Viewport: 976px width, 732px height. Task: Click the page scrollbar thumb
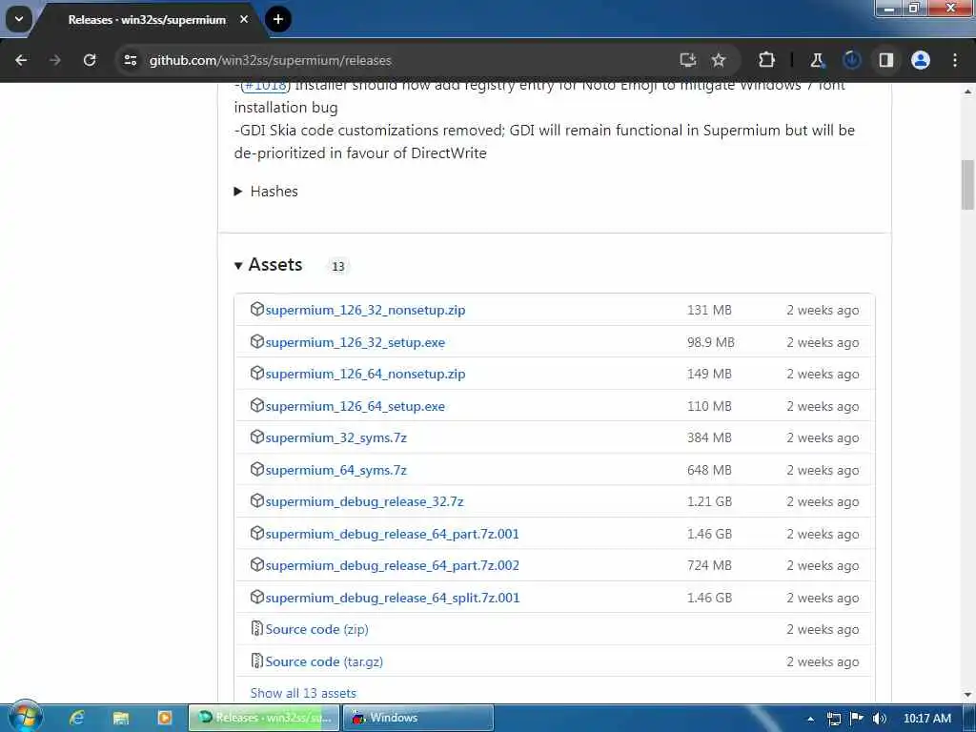coord(967,185)
